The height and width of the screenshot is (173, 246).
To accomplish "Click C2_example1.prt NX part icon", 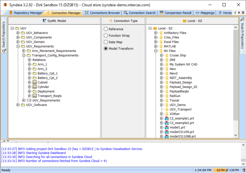I will pyautogui.click(x=167, y=119).
